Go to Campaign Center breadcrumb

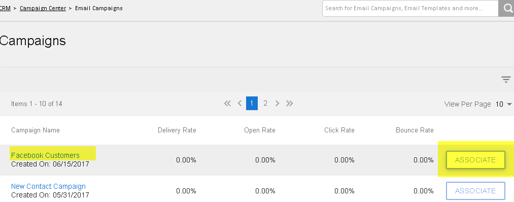(x=43, y=8)
